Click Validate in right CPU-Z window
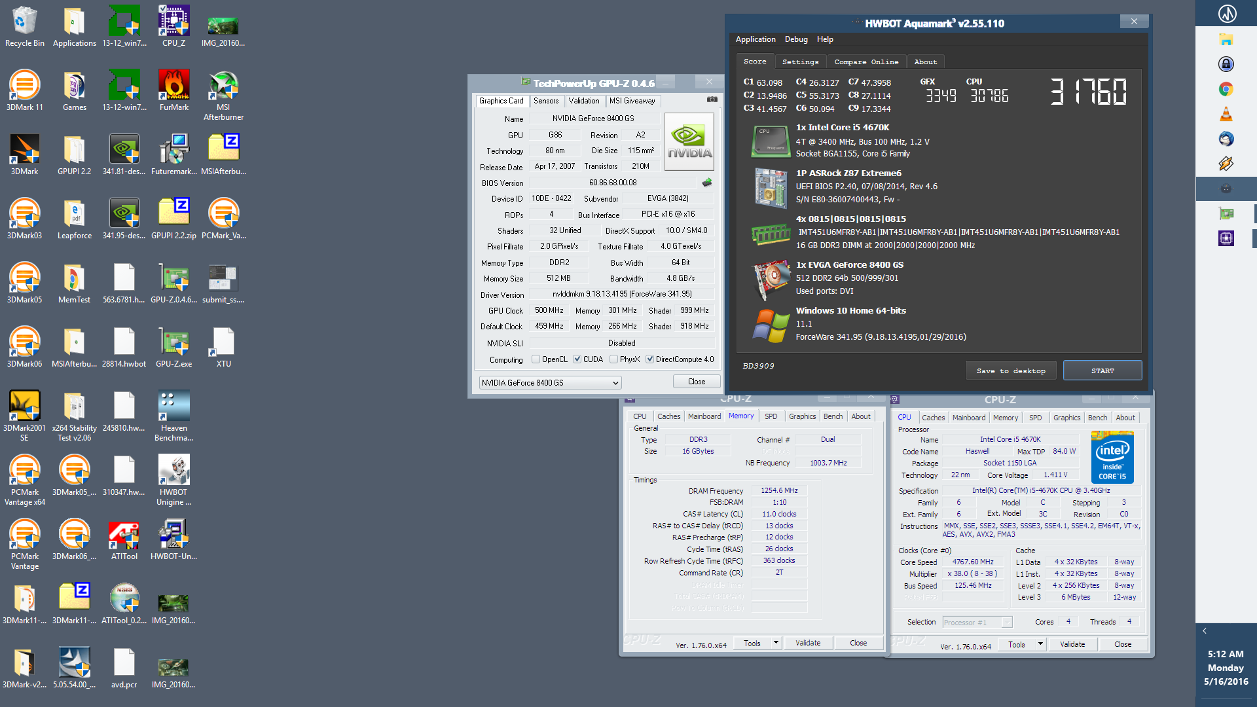 1072,644
